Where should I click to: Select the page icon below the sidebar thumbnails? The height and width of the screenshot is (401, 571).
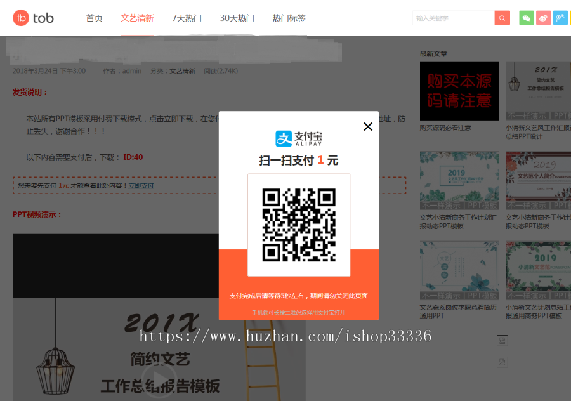pos(502,341)
